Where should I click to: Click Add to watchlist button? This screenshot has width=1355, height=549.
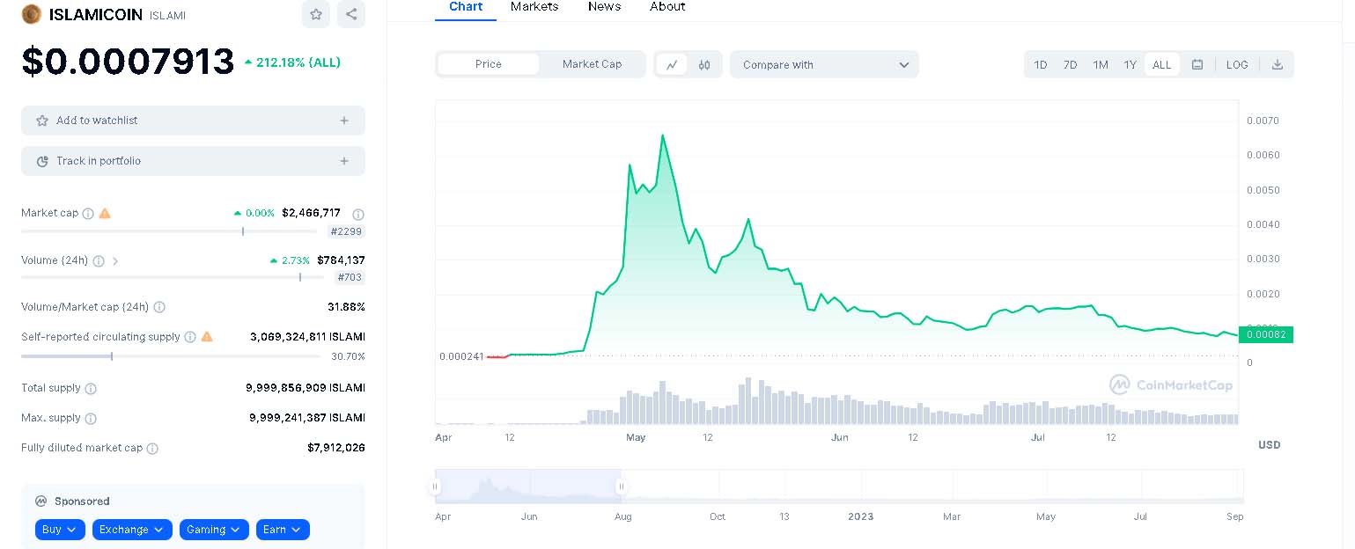pyautogui.click(x=193, y=121)
